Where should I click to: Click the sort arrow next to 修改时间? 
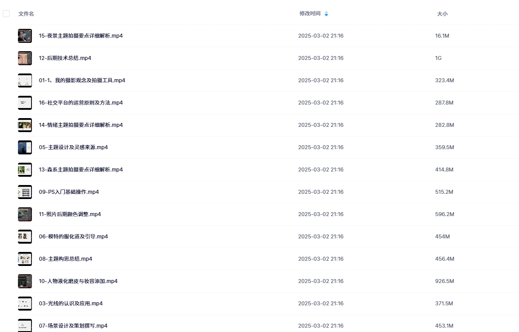point(326,14)
